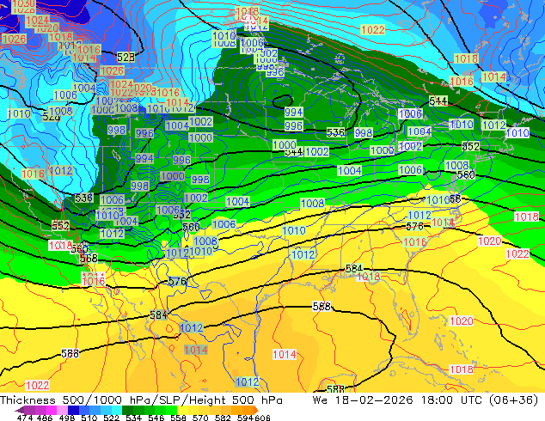
Task: Click the black 528 label near red 1026
Action: [x=126, y=57]
